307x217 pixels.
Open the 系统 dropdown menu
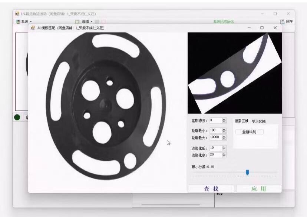25,22
